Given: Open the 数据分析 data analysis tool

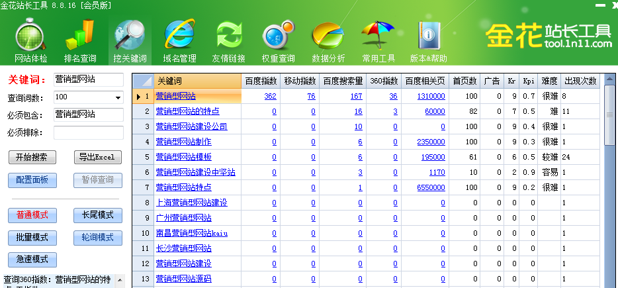Looking at the screenshot, I should click(x=328, y=41).
